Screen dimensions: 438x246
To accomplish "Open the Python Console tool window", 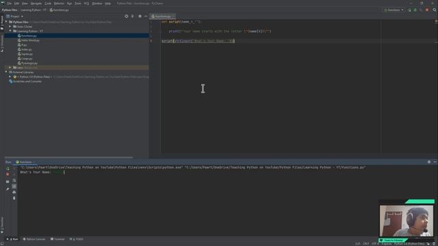I will (34, 239).
